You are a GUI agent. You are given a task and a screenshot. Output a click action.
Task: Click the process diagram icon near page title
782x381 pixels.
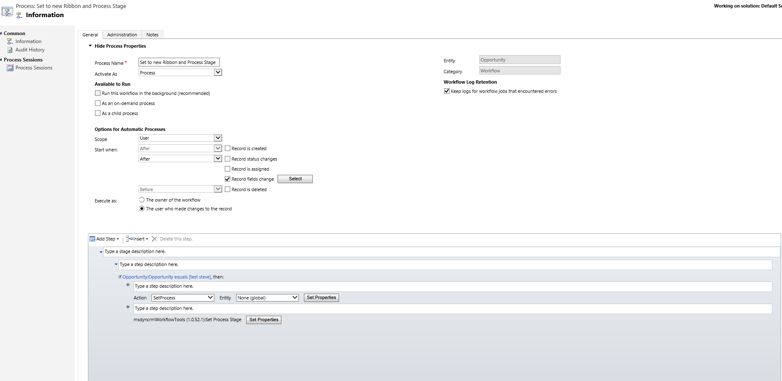click(7, 11)
